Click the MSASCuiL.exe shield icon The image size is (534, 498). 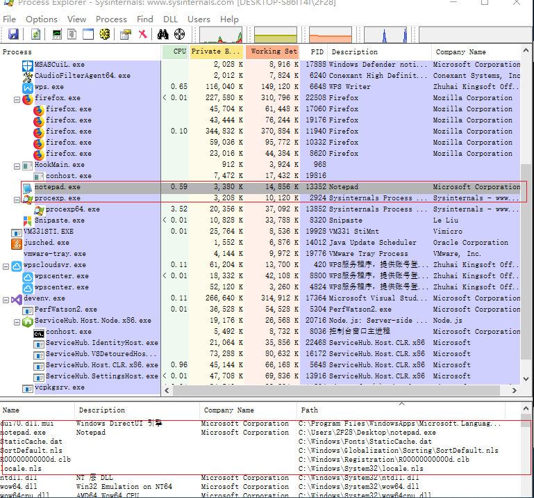(x=28, y=65)
